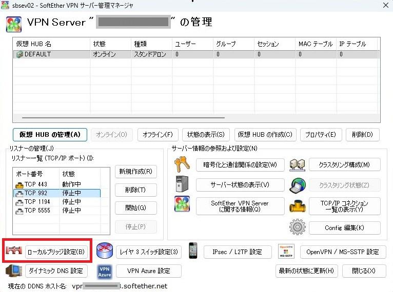Image resolution: width=393 pixels, height=292 pixels.
Task: Open 暗号化と通信関係の設定(W)
Action: (x=240, y=164)
